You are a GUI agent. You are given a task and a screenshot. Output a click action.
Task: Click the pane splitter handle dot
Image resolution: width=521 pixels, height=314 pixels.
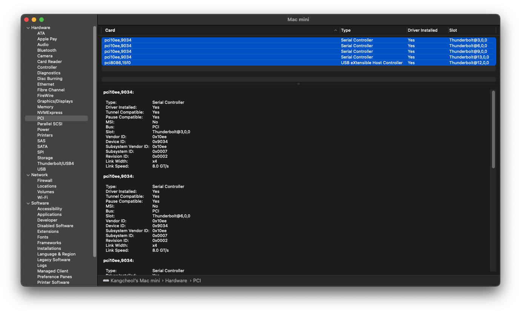298,84
